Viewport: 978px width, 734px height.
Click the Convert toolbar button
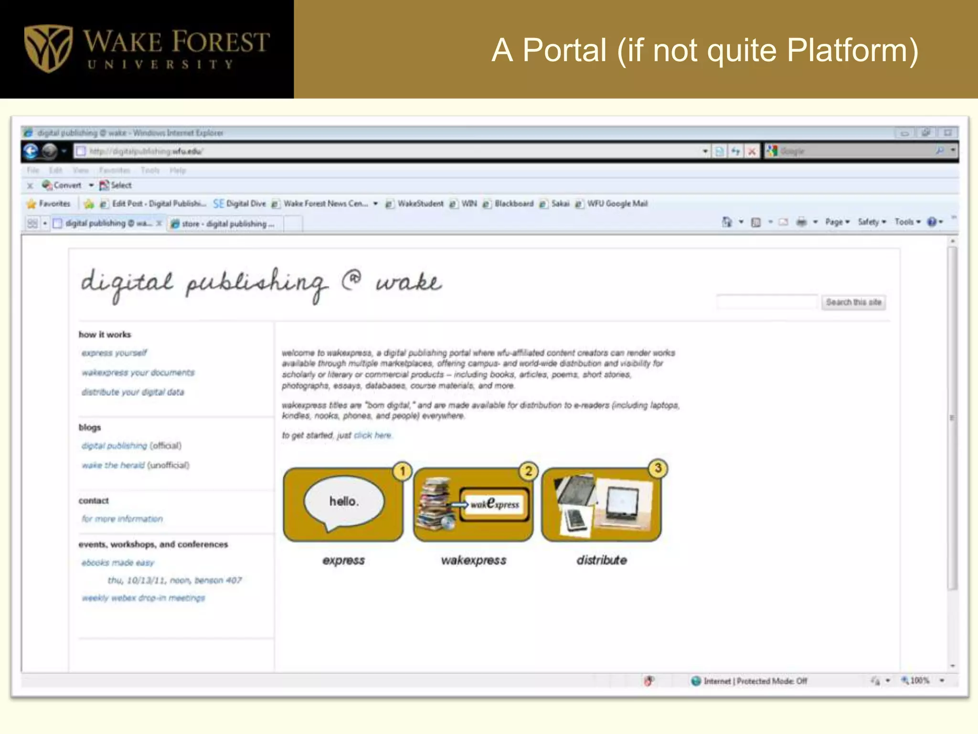[62, 185]
